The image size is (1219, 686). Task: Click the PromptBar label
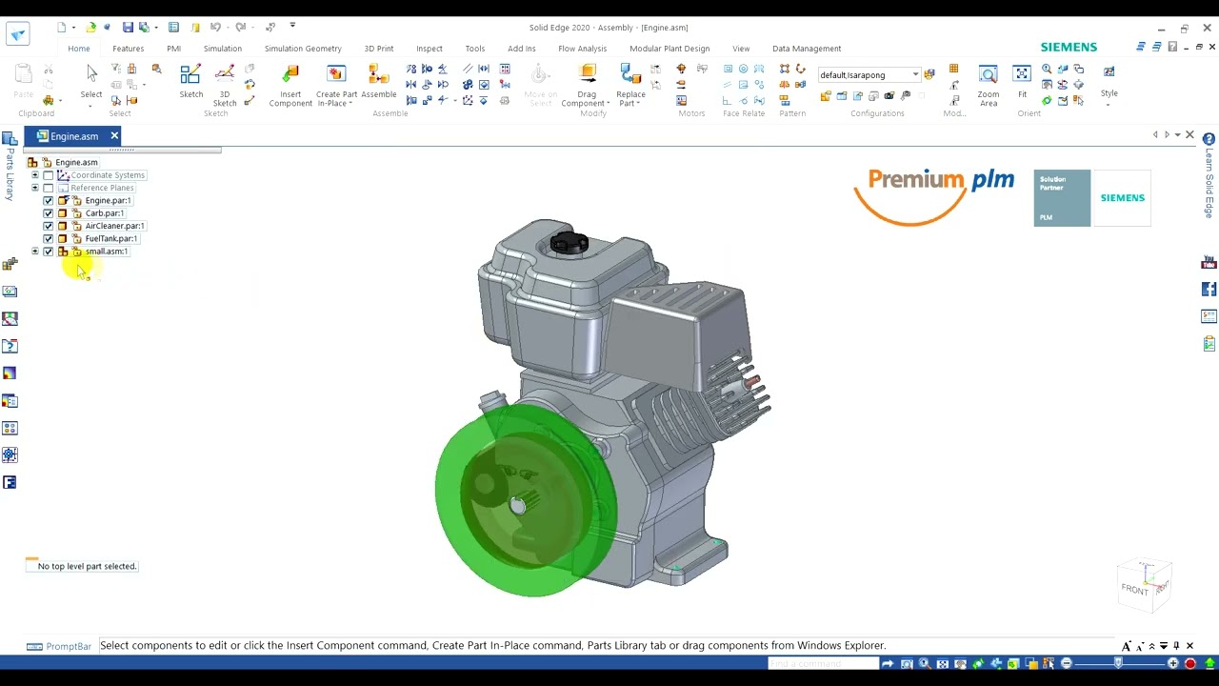(69, 646)
